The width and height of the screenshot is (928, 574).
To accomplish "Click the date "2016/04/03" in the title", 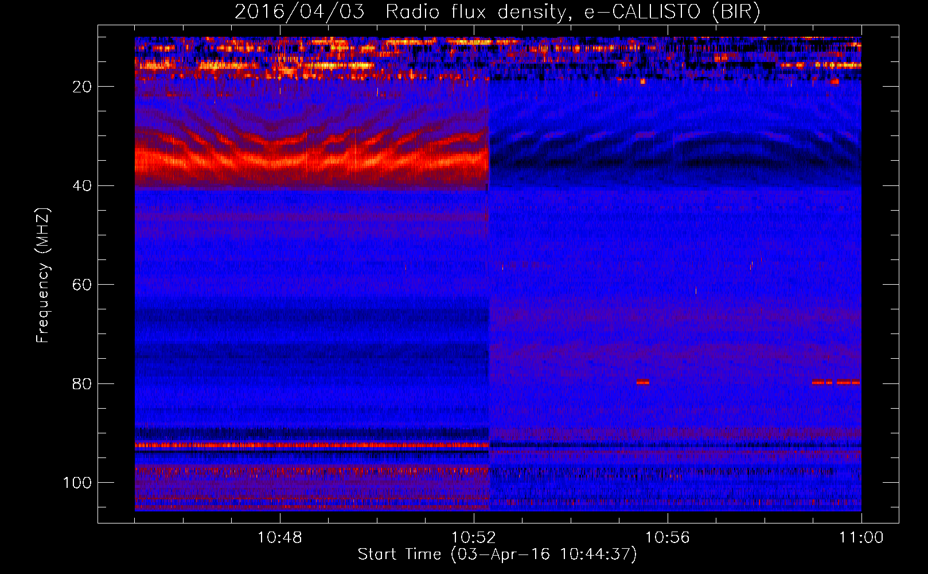I will pos(299,11).
